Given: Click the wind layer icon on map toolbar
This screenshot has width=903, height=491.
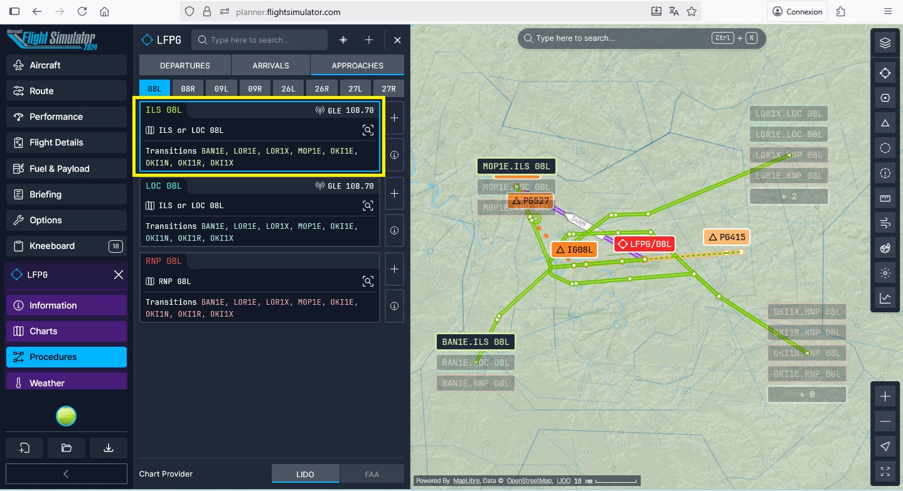Looking at the screenshot, I should pos(885,223).
